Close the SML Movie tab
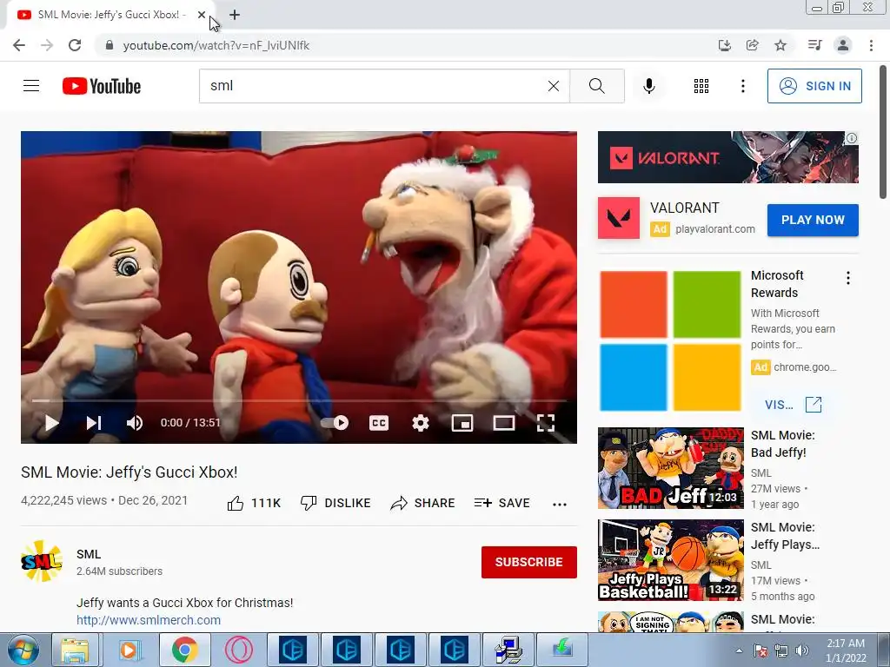Viewport: 890px width, 667px height. click(x=202, y=15)
